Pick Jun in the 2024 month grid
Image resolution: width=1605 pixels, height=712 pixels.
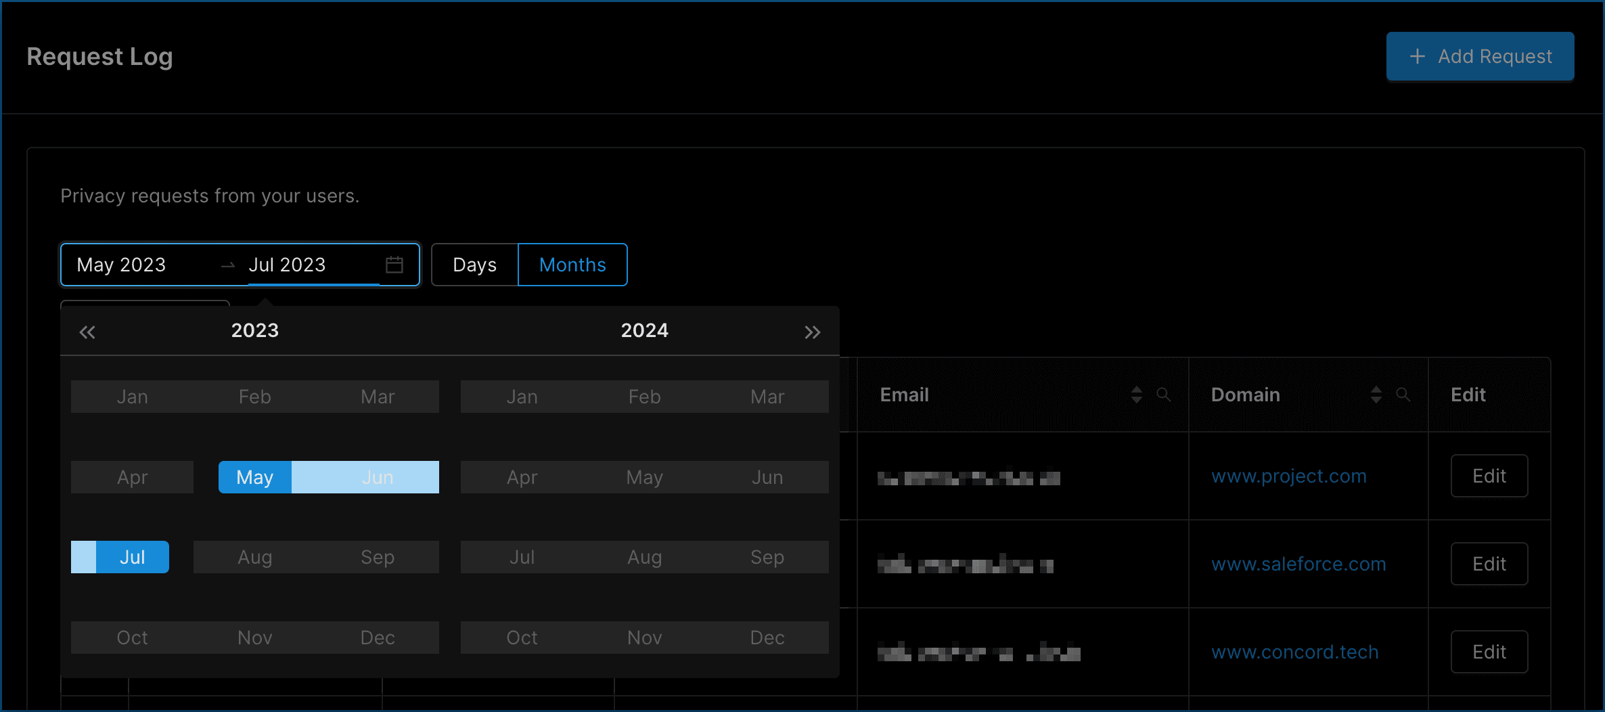click(x=767, y=477)
